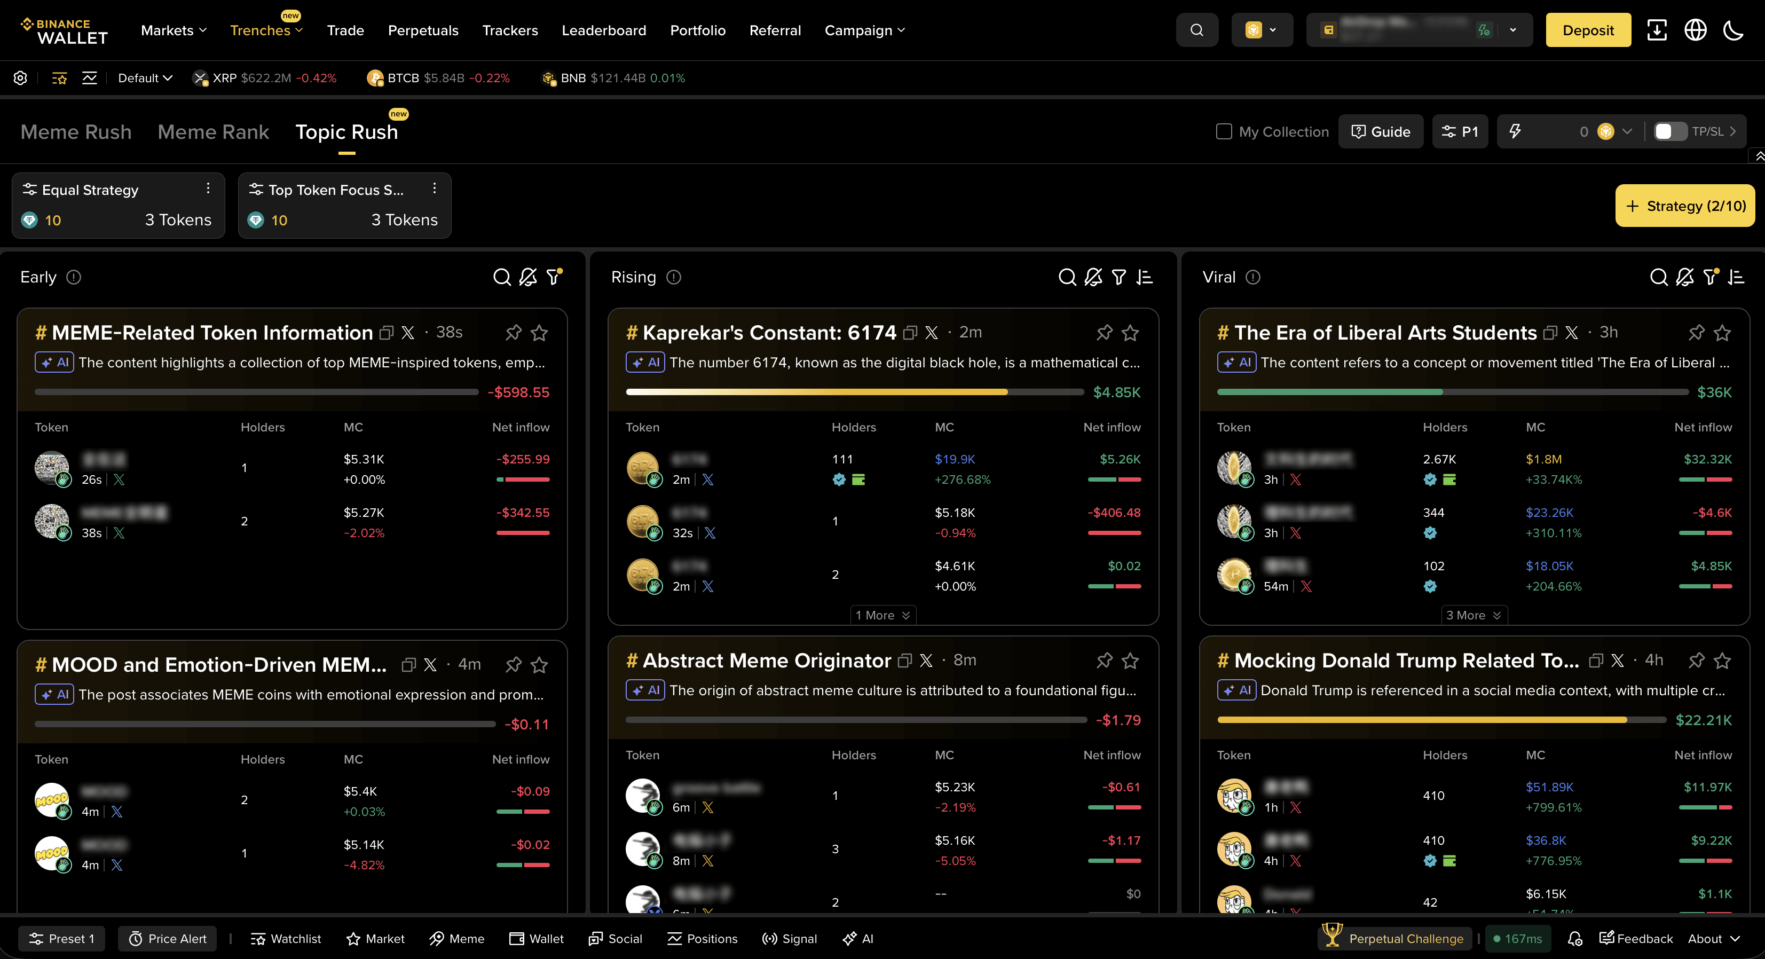
Task: Open language globe icon
Action: point(1695,30)
